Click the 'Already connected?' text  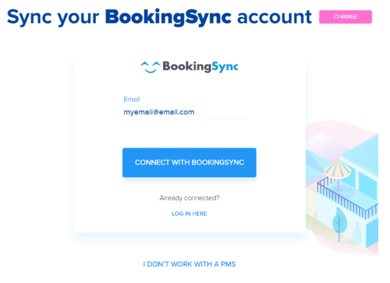point(189,198)
